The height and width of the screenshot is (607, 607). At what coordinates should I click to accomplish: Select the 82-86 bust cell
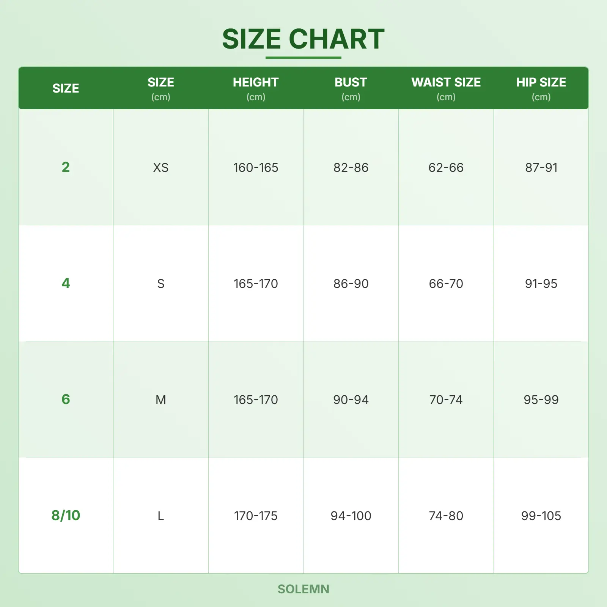click(x=351, y=168)
